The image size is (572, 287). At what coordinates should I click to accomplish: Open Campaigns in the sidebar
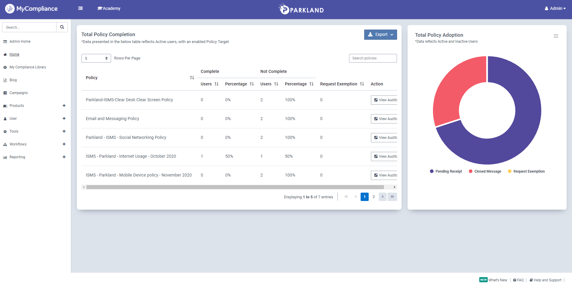tap(19, 93)
